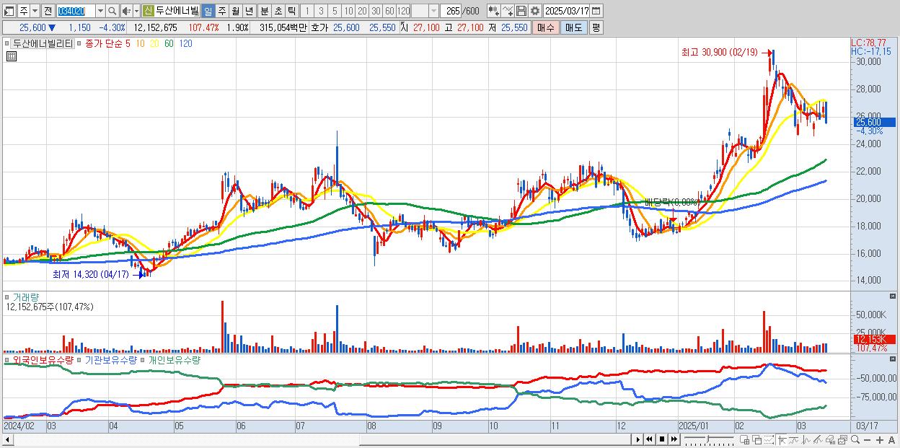Viewport: 900px width, 448px height.
Task: Select the 1 interval button
Action: pyautogui.click(x=308, y=11)
